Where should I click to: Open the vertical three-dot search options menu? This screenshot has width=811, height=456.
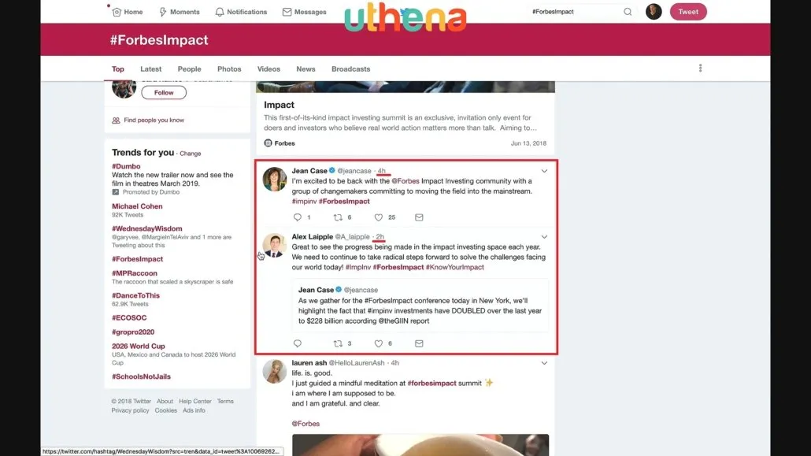(700, 69)
